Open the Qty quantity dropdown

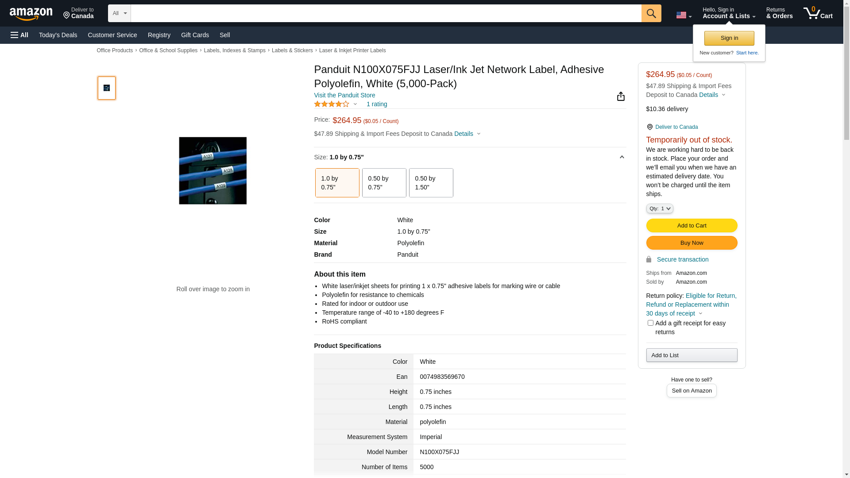(x=659, y=208)
